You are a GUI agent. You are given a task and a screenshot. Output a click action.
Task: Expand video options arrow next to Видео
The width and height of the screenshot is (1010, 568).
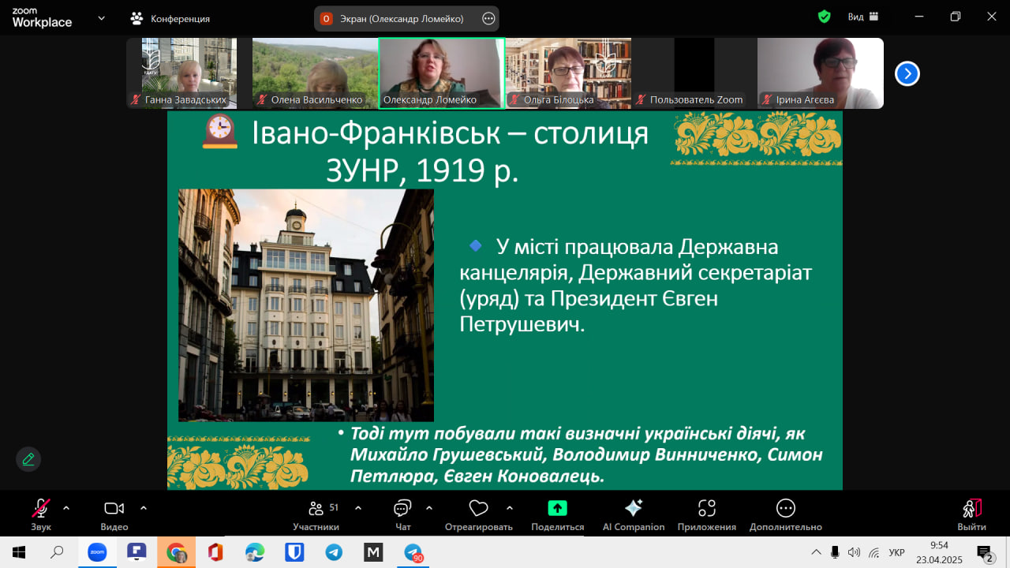pyautogui.click(x=144, y=508)
